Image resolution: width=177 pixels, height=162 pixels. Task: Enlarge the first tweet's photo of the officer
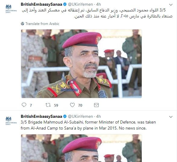click(81, 64)
